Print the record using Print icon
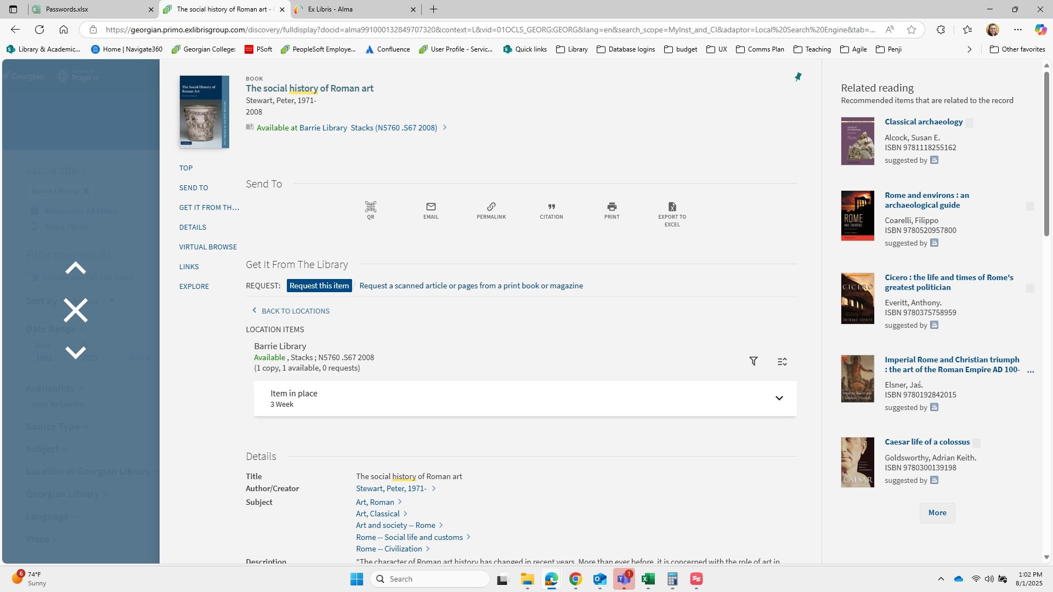Viewport: 1053px width, 592px height. pos(612,210)
